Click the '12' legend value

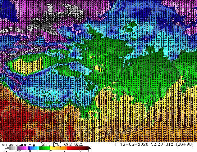[x=50, y=151]
